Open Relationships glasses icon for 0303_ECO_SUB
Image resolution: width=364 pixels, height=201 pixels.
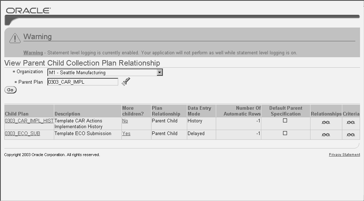[326, 135]
